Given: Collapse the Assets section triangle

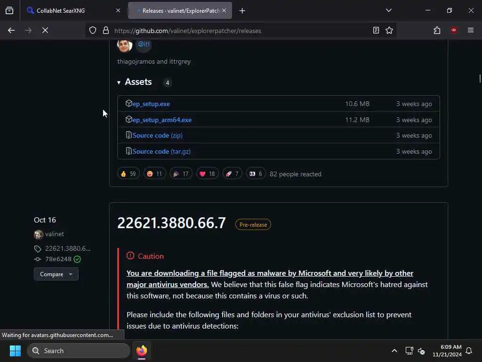Looking at the screenshot, I should pyautogui.click(x=119, y=82).
